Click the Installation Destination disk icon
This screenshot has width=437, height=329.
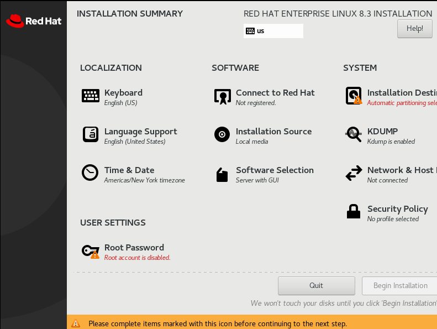[x=354, y=96]
